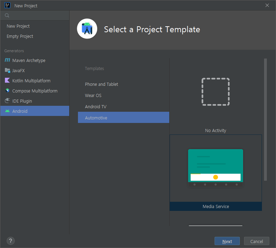The height and width of the screenshot is (248, 276).
Task: Click the IDE Plugin plug icon
Action: 7,101
